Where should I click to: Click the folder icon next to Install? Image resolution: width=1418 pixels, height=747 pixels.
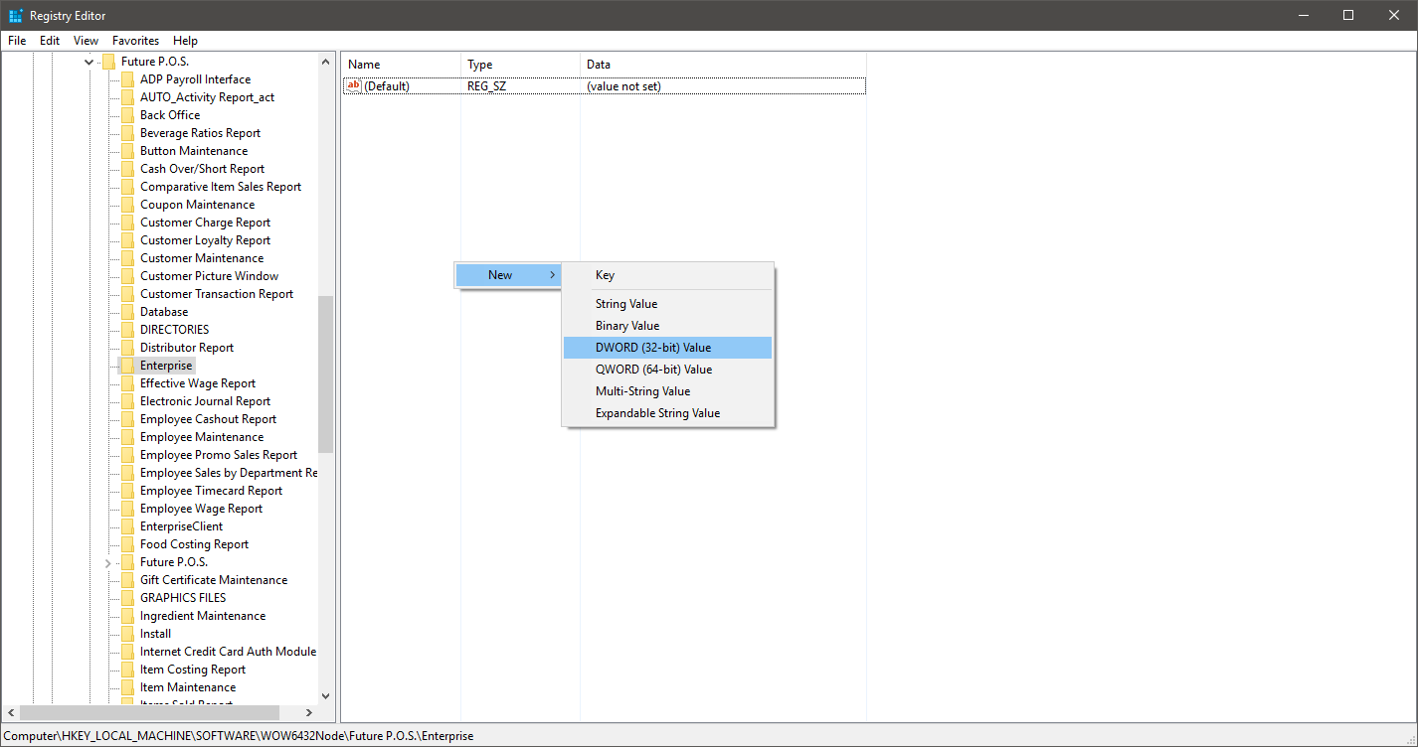click(126, 634)
